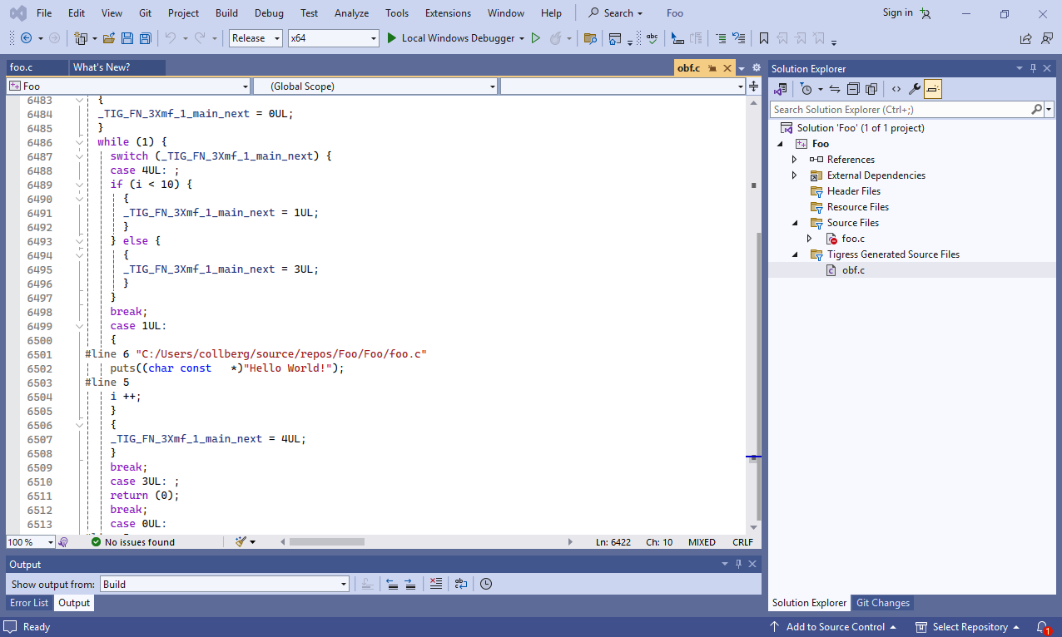This screenshot has width=1062, height=637.
Task: Click the Search Solution Explorer field
Action: click(x=900, y=110)
